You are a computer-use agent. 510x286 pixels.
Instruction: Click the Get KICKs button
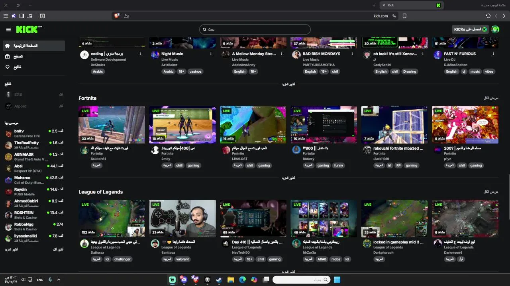[x=470, y=29]
